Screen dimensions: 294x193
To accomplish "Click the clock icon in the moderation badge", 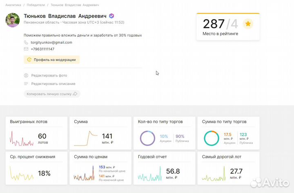I will click(29, 60).
